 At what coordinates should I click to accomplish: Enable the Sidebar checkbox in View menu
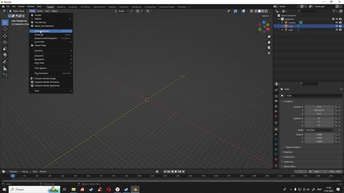tap(32, 19)
